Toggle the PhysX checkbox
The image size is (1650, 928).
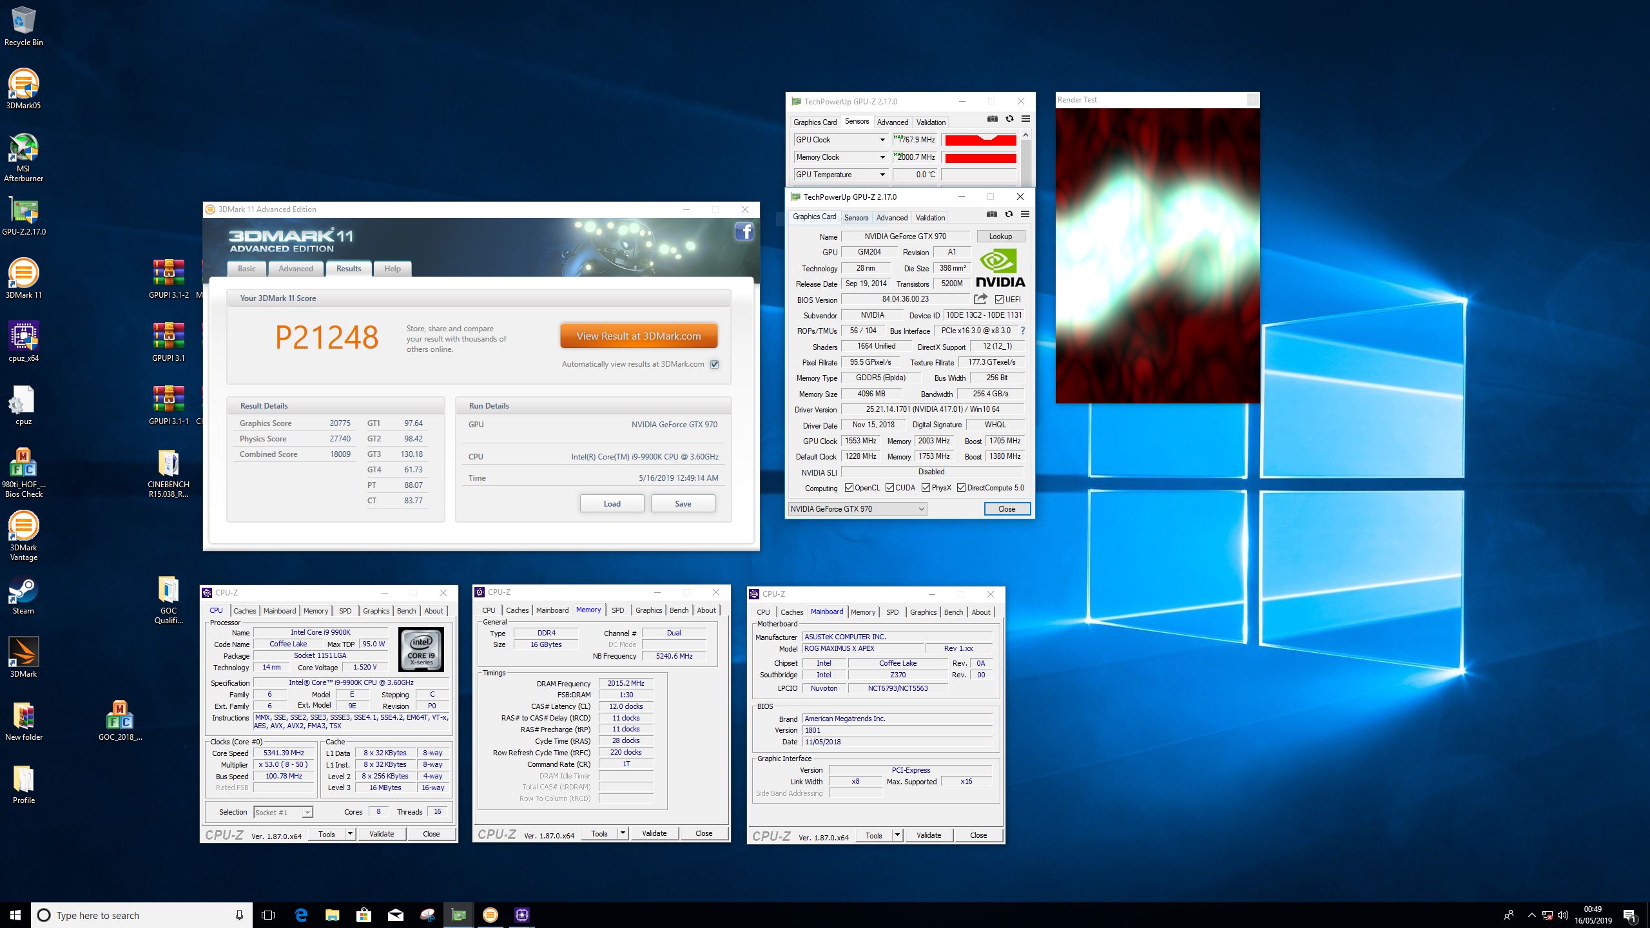tap(926, 488)
